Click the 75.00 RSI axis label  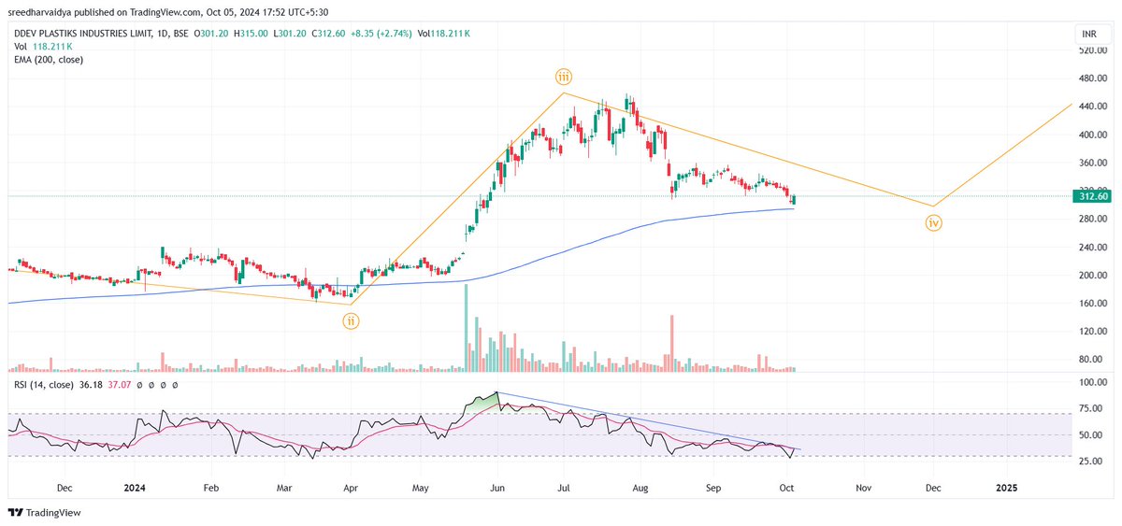(1092, 408)
